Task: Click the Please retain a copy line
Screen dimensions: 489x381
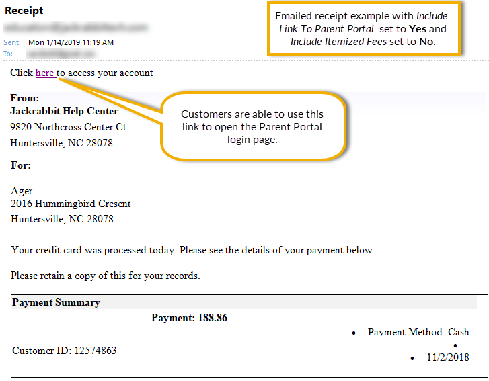Action: click(106, 276)
